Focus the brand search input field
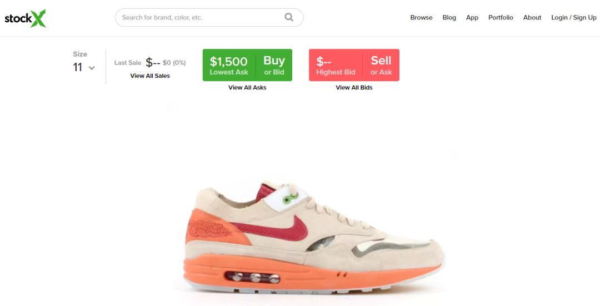 (x=209, y=18)
